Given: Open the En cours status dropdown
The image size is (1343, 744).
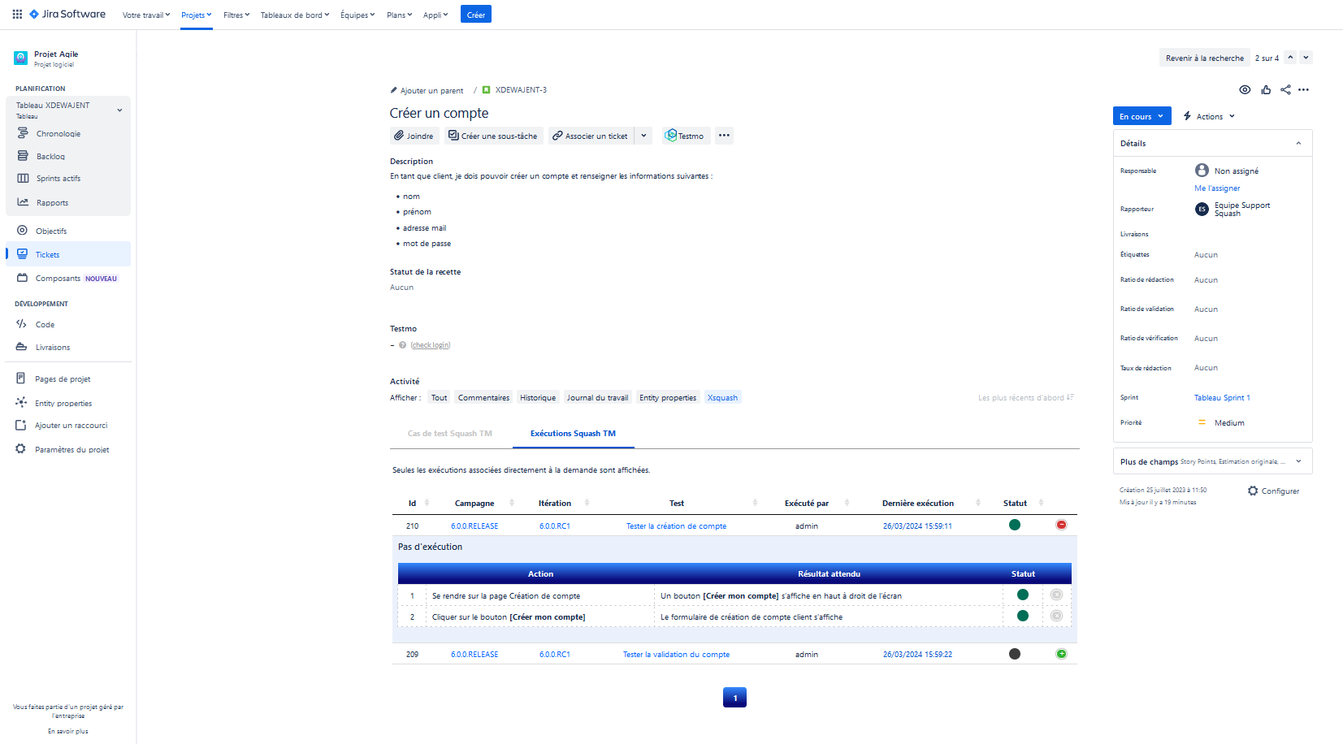Looking at the screenshot, I should tap(1142, 116).
